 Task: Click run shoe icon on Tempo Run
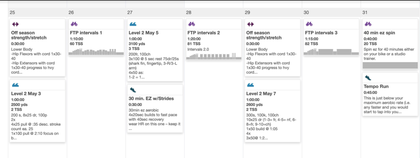click(x=368, y=78)
